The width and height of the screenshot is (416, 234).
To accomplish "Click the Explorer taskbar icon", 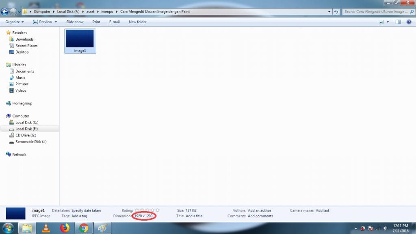I will click(x=27, y=228).
